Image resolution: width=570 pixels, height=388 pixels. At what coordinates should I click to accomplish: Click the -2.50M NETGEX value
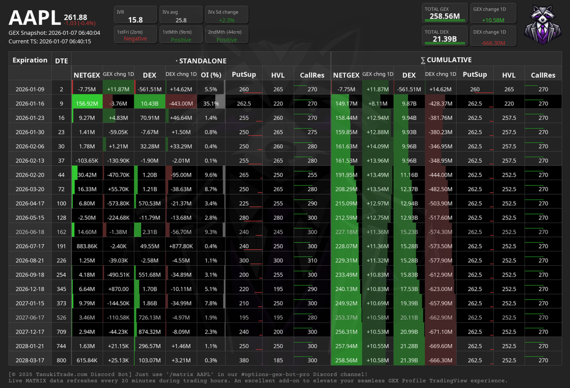(x=87, y=218)
